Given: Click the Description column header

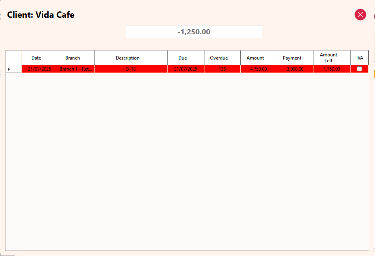Looking at the screenshot, I should tap(128, 58).
